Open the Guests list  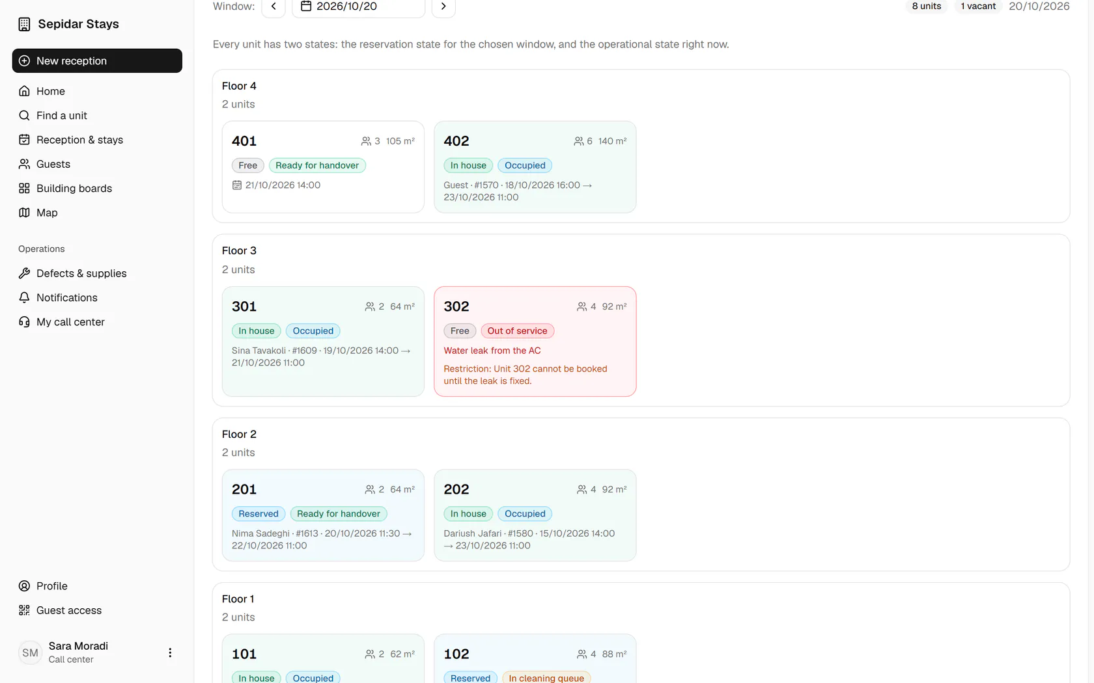97,164
